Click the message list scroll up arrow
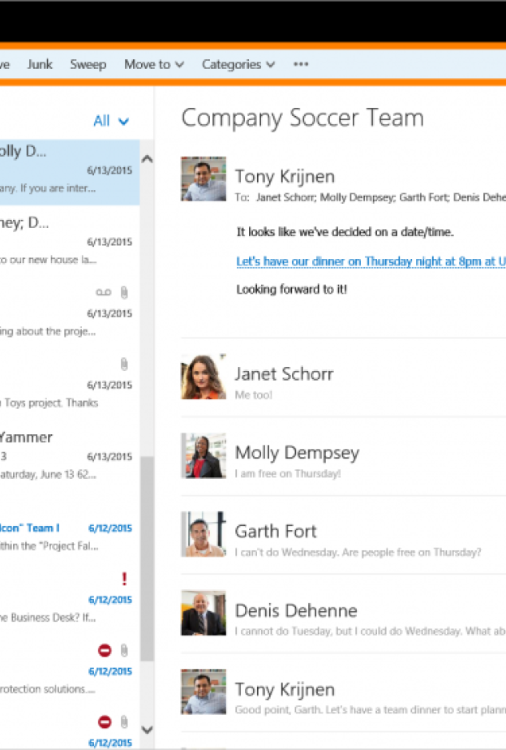This screenshot has height=750, width=506. click(x=147, y=159)
